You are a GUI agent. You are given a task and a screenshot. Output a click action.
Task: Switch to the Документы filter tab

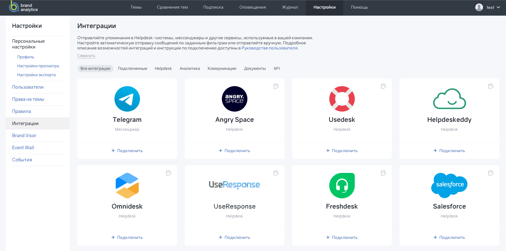[x=255, y=69]
